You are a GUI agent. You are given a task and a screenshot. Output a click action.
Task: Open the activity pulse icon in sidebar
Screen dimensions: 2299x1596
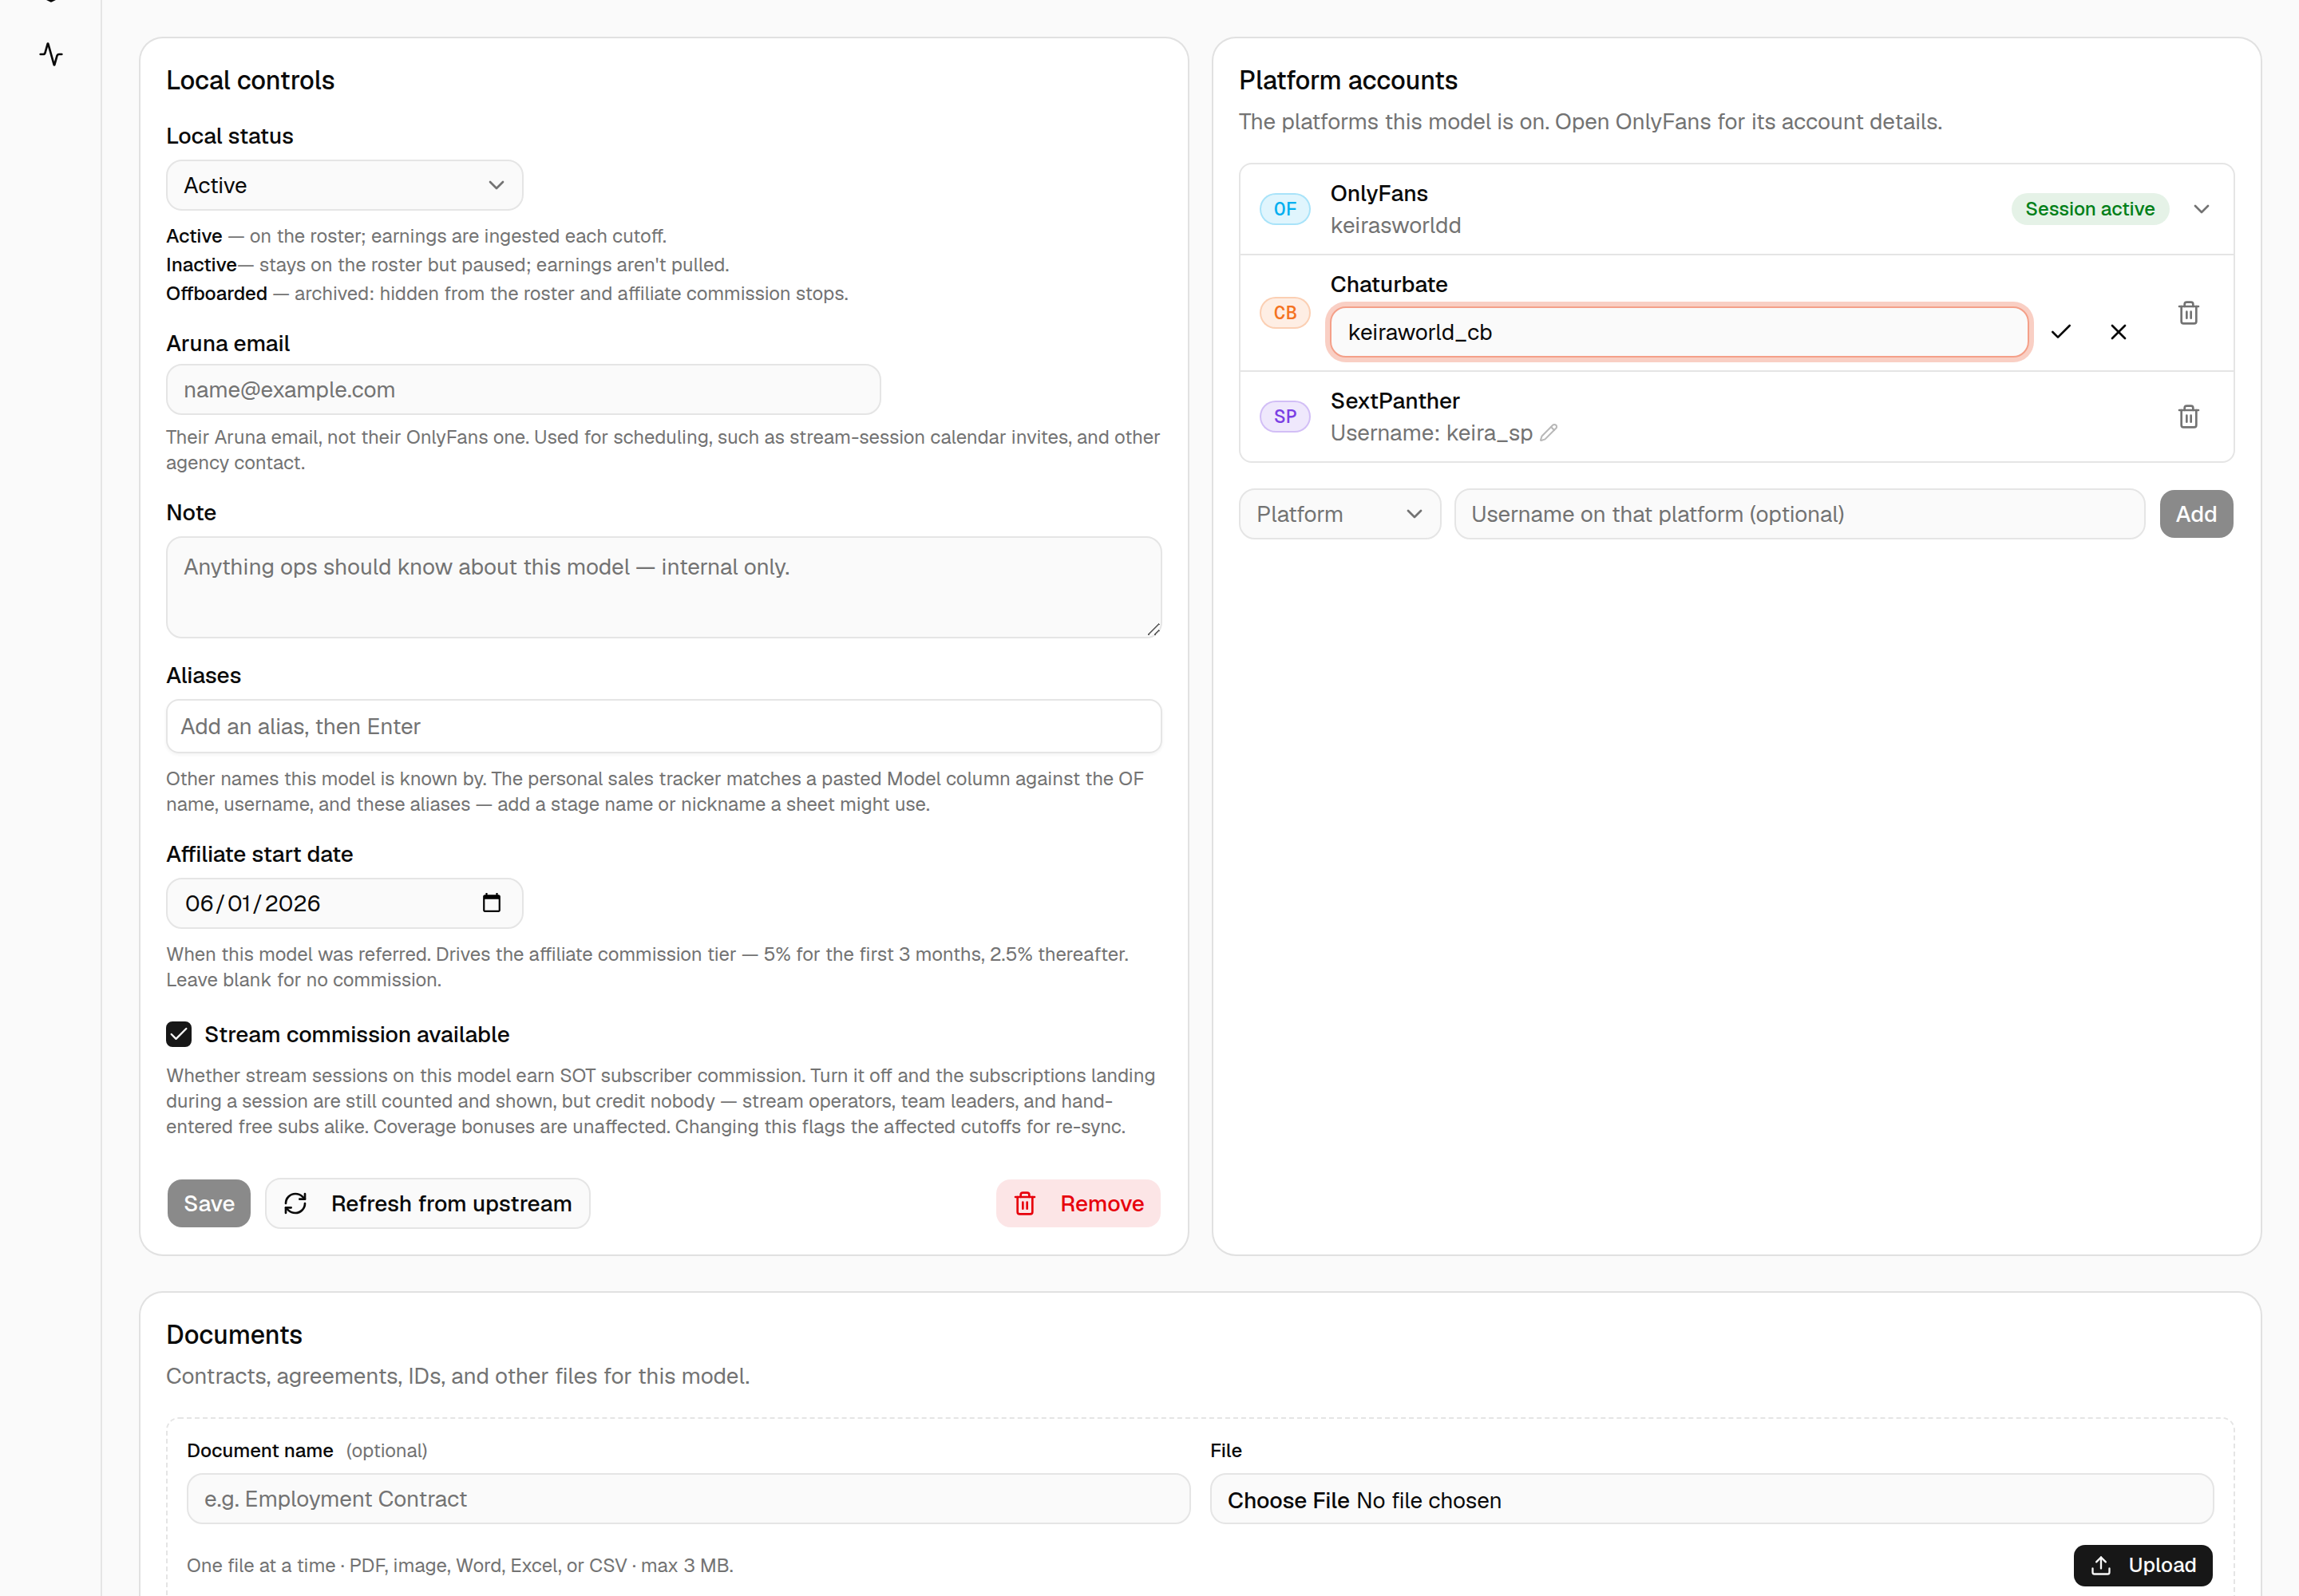[51, 54]
